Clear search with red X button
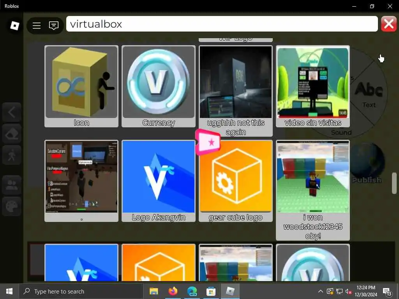 pyautogui.click(x=388, y=24)
